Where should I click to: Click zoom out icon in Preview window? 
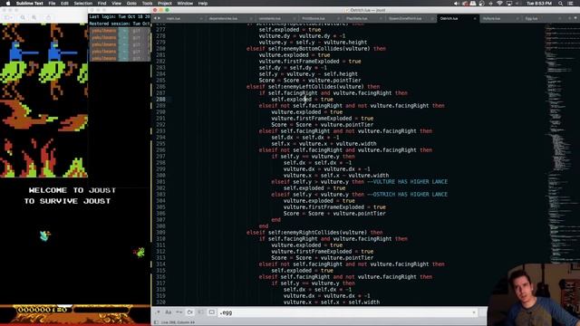[23, 17]
